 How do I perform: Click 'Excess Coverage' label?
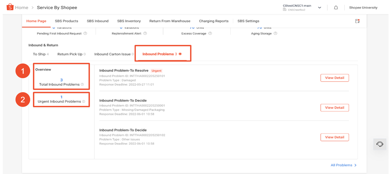point(194,33)
